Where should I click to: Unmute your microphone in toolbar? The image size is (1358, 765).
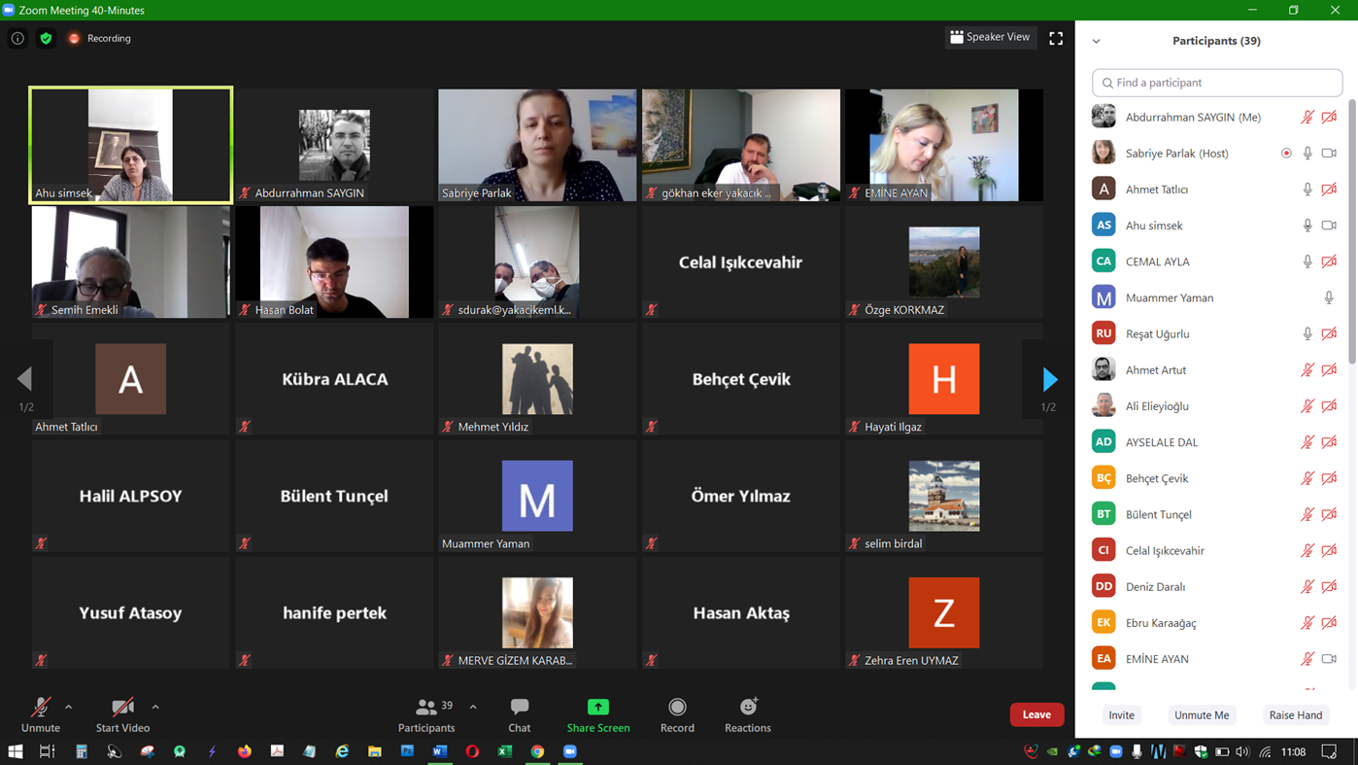pyautogui.click(x=40, y=713)
